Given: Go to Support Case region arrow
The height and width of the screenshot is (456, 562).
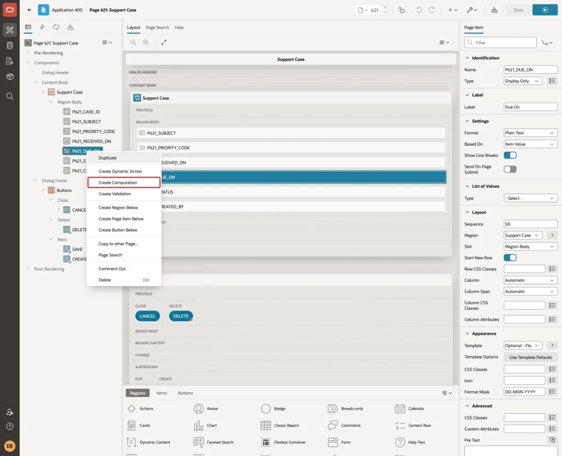Looking at the screenshot, I should click(x=552, y=235).
